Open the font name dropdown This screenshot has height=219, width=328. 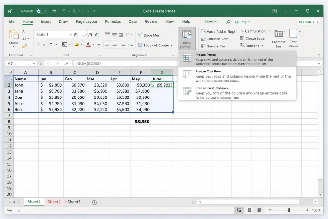pyautogui.click(x=70, y=35)
